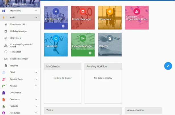Click the Documents icon in sidebar
The image size is (175, 115).
pyautogui.click(x=4, y=93)
